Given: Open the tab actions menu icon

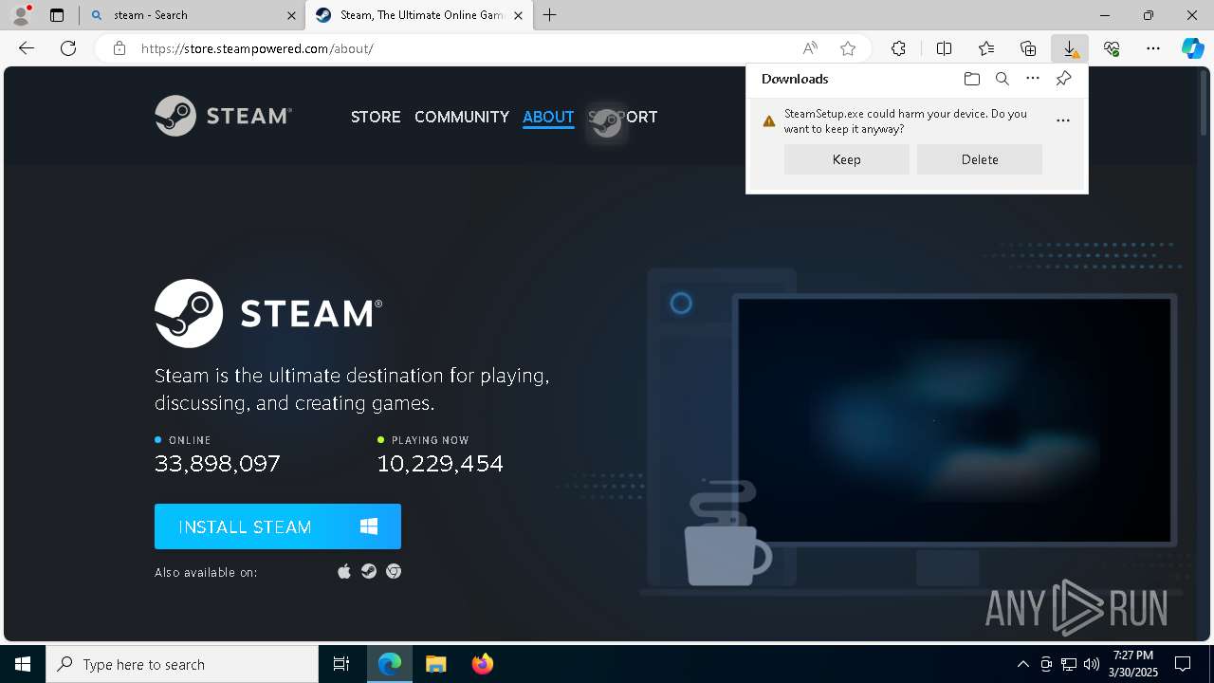Looking at the screenshot, I should tap(57, 15).
